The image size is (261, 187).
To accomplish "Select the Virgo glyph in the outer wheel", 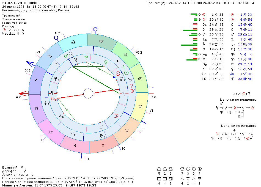I will pos(101,41).
